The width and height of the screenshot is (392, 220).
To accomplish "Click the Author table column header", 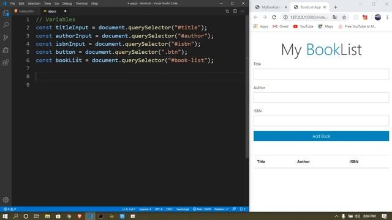I will click(x=303, y=161).
